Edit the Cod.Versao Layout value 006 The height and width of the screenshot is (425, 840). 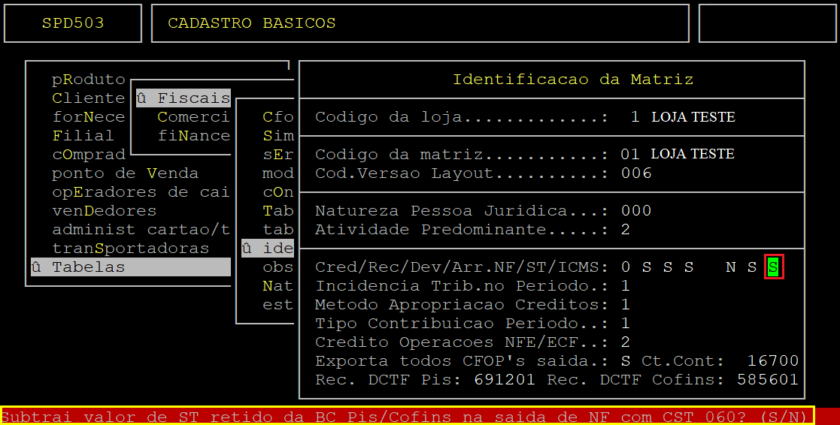[x=635, y=173]
